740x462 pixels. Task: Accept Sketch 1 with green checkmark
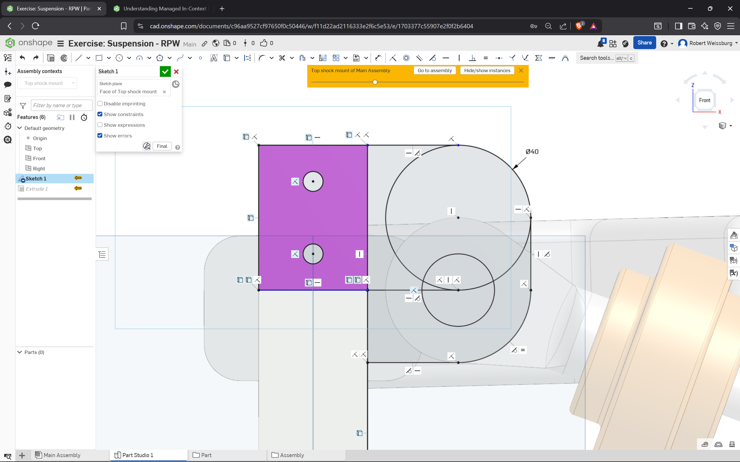pos(165,72)
